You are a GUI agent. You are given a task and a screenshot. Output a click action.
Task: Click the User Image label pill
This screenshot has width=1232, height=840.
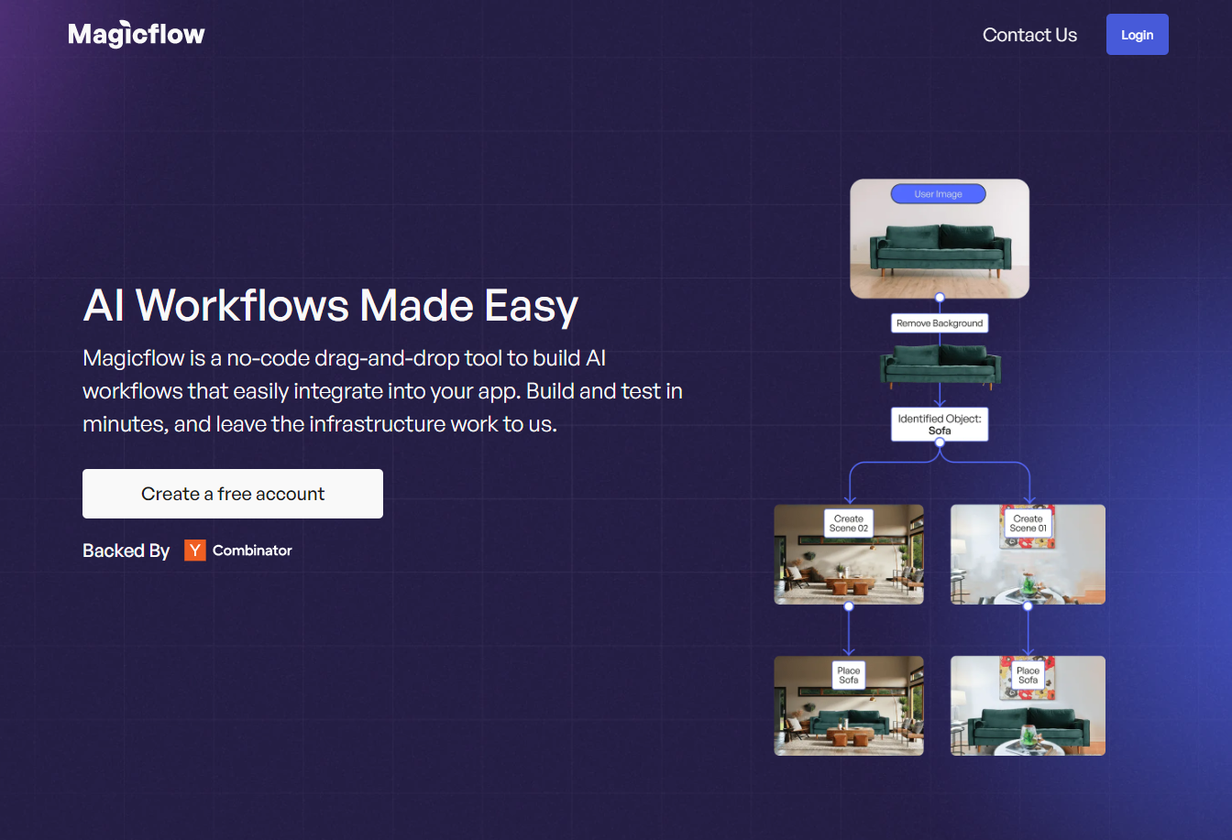[938, 194]
